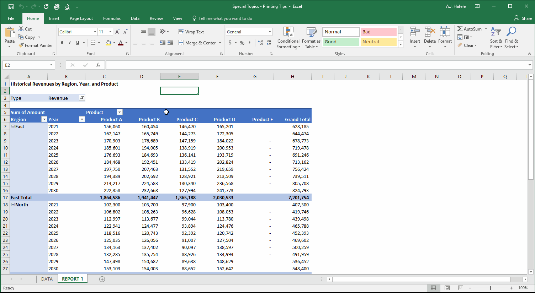Switch to Page Break Preview in the status bar

pyautogui.click(x=460, y=288)
